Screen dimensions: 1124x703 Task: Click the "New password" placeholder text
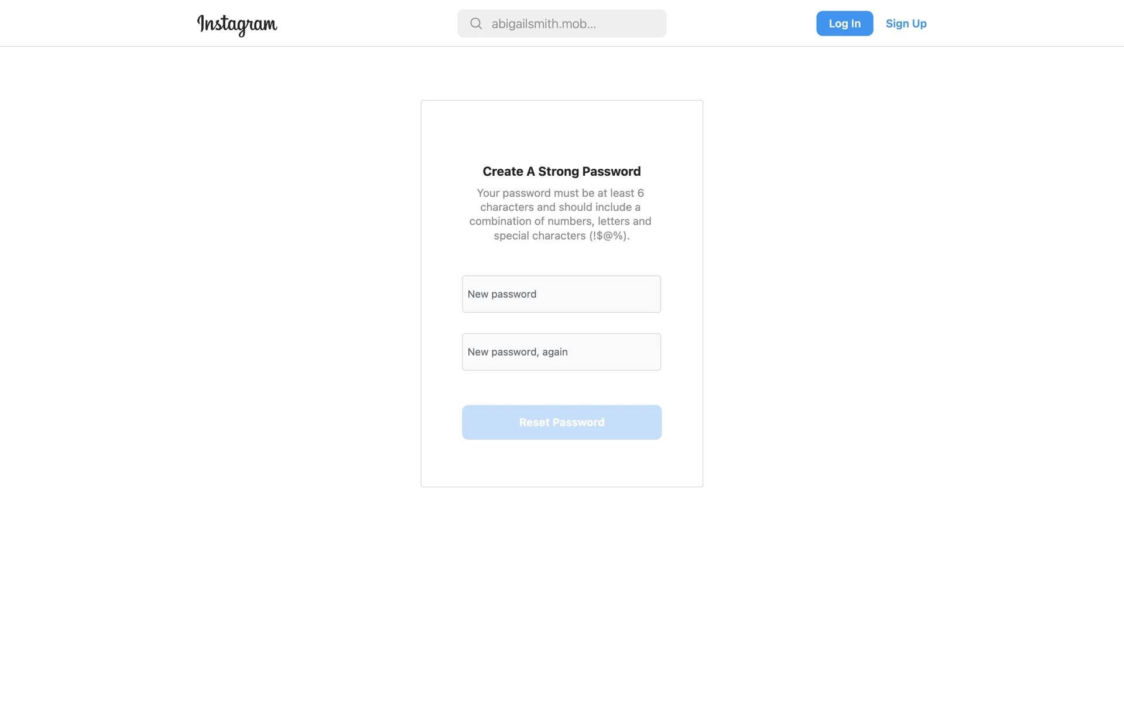coord(502,294)
